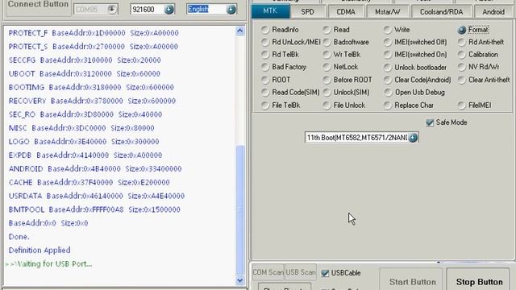Select Read Code(SIM) option
This screenshot has width=516, height=290.
(265, 93)
